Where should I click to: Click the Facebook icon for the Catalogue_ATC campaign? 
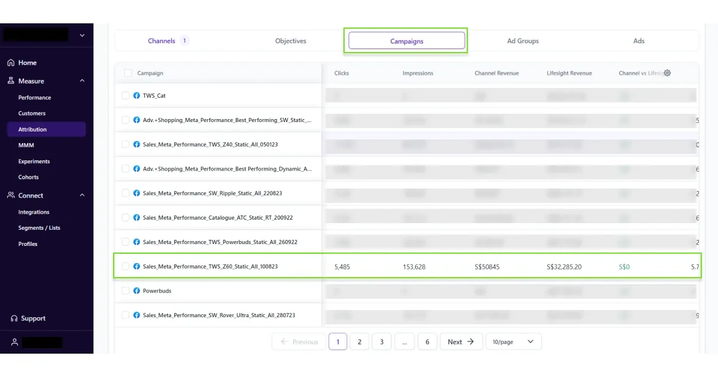[x=136, y=218]
